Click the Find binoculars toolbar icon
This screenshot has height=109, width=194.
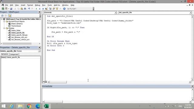point(25,9)
